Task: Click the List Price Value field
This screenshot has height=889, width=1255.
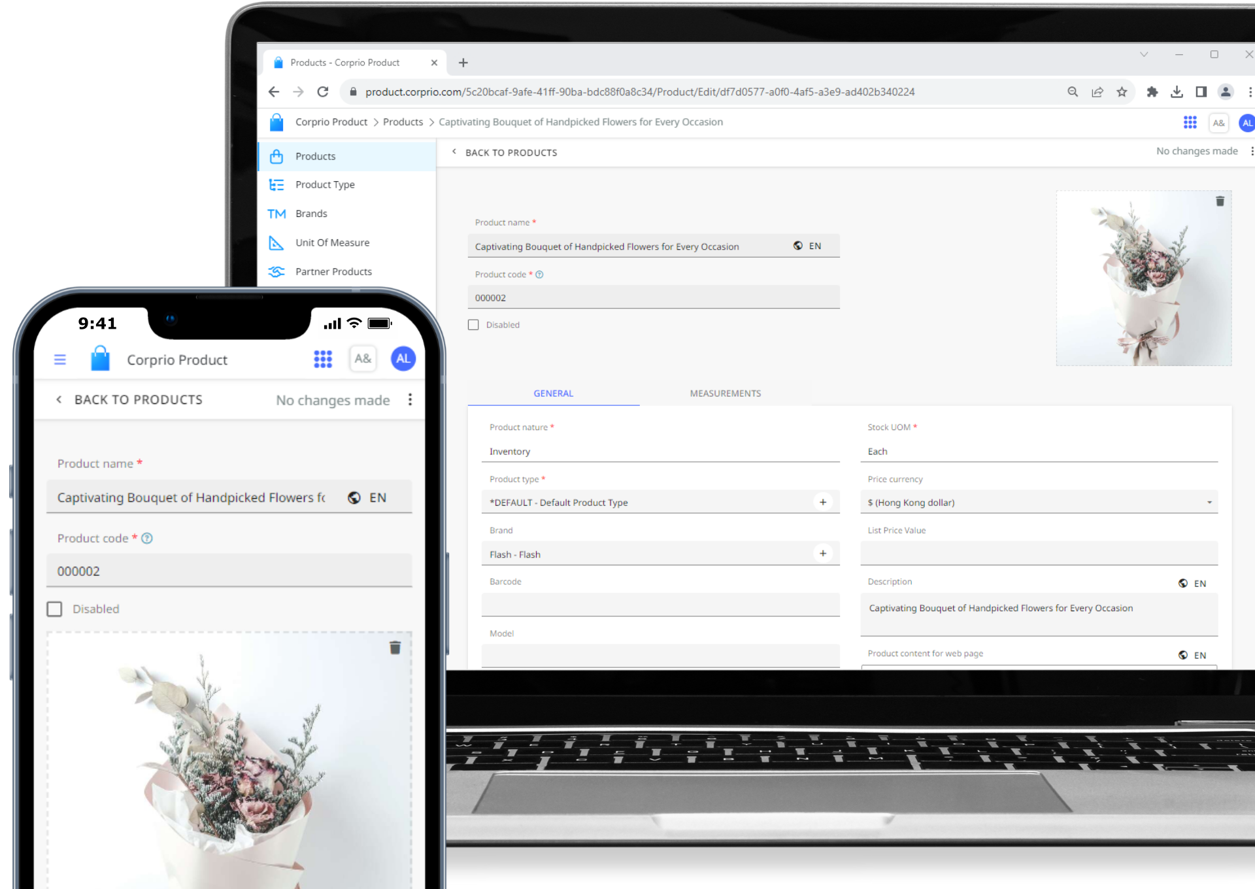Action: (1039, 553)
